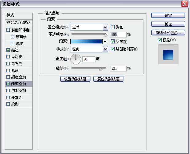Click the blue gradient swatch bar
190x154 pixels.
tap(86, 42)
